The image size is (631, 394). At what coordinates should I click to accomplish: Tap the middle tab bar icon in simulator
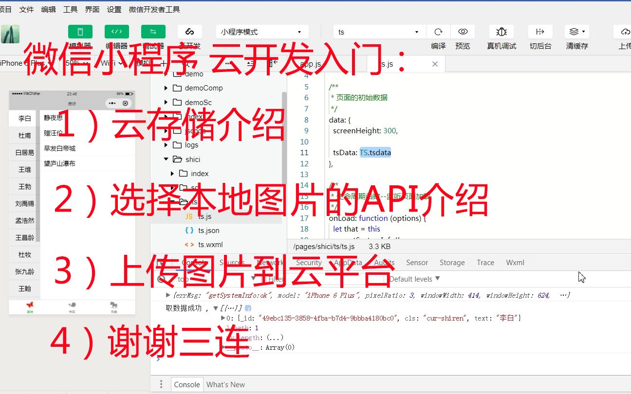point(72,306)
